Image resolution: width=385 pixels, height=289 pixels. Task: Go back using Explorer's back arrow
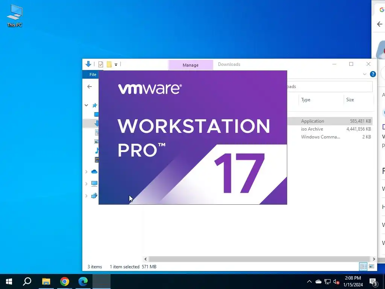tap(89, 87)
